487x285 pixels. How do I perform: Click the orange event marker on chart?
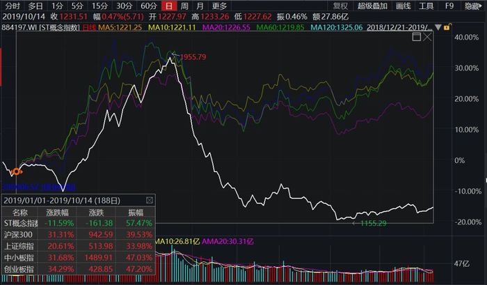[x=16, y=171]
